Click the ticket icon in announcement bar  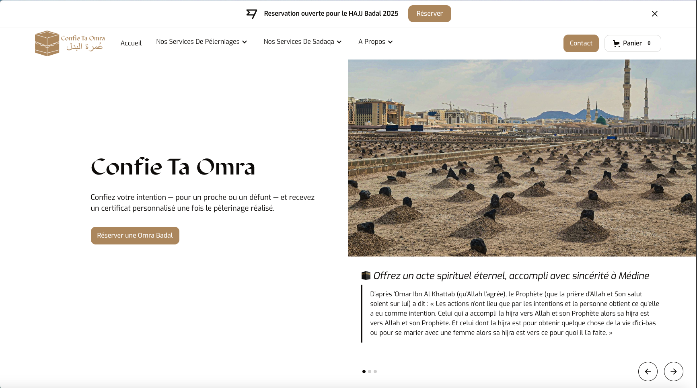pos(251,14)
